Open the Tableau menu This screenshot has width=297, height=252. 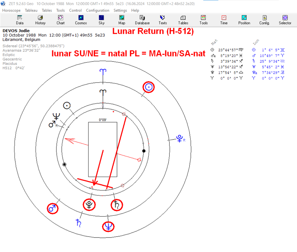pyautogui.click(x=31, y=10)
